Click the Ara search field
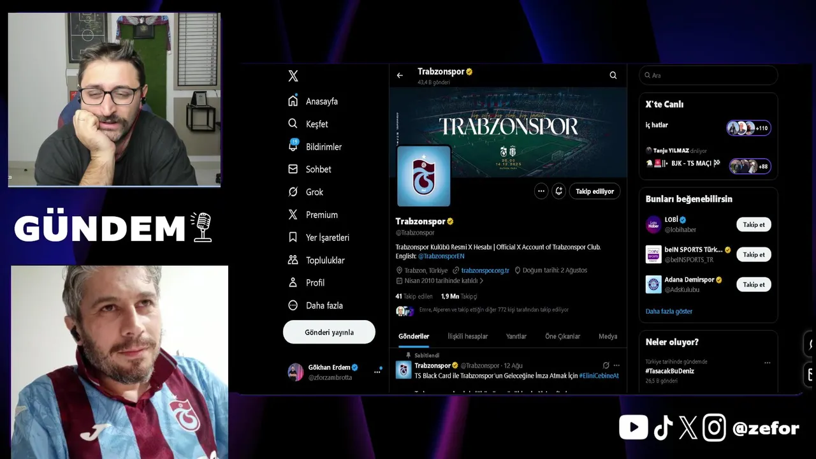816x459 pixels. 708,75
